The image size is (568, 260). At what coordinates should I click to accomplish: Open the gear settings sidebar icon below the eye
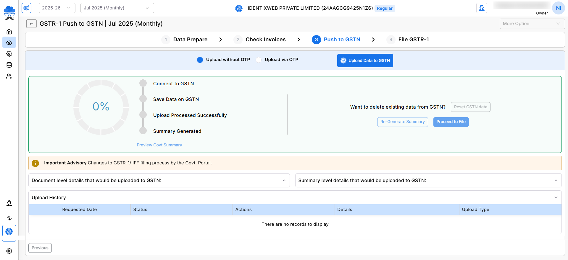tap(9, 54)
